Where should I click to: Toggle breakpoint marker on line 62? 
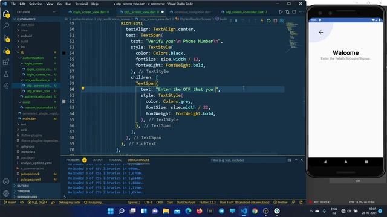(x=64, y=101)
